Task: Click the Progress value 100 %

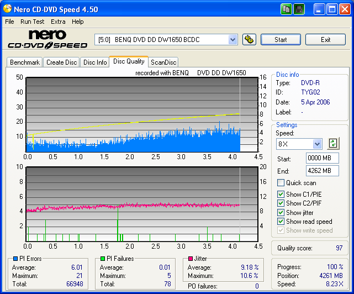Action: point(335,267)
